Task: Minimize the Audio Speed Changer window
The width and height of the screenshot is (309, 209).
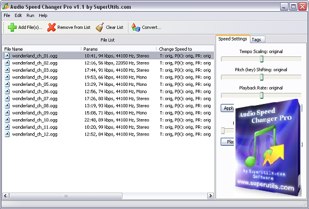Action: [x=284, y=7]
